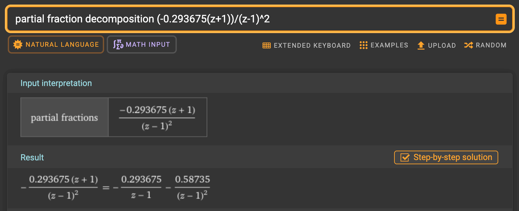The image size is (519, 211).
Task: Click the Natural Language sunburst icon
Action: click(18, 44)
